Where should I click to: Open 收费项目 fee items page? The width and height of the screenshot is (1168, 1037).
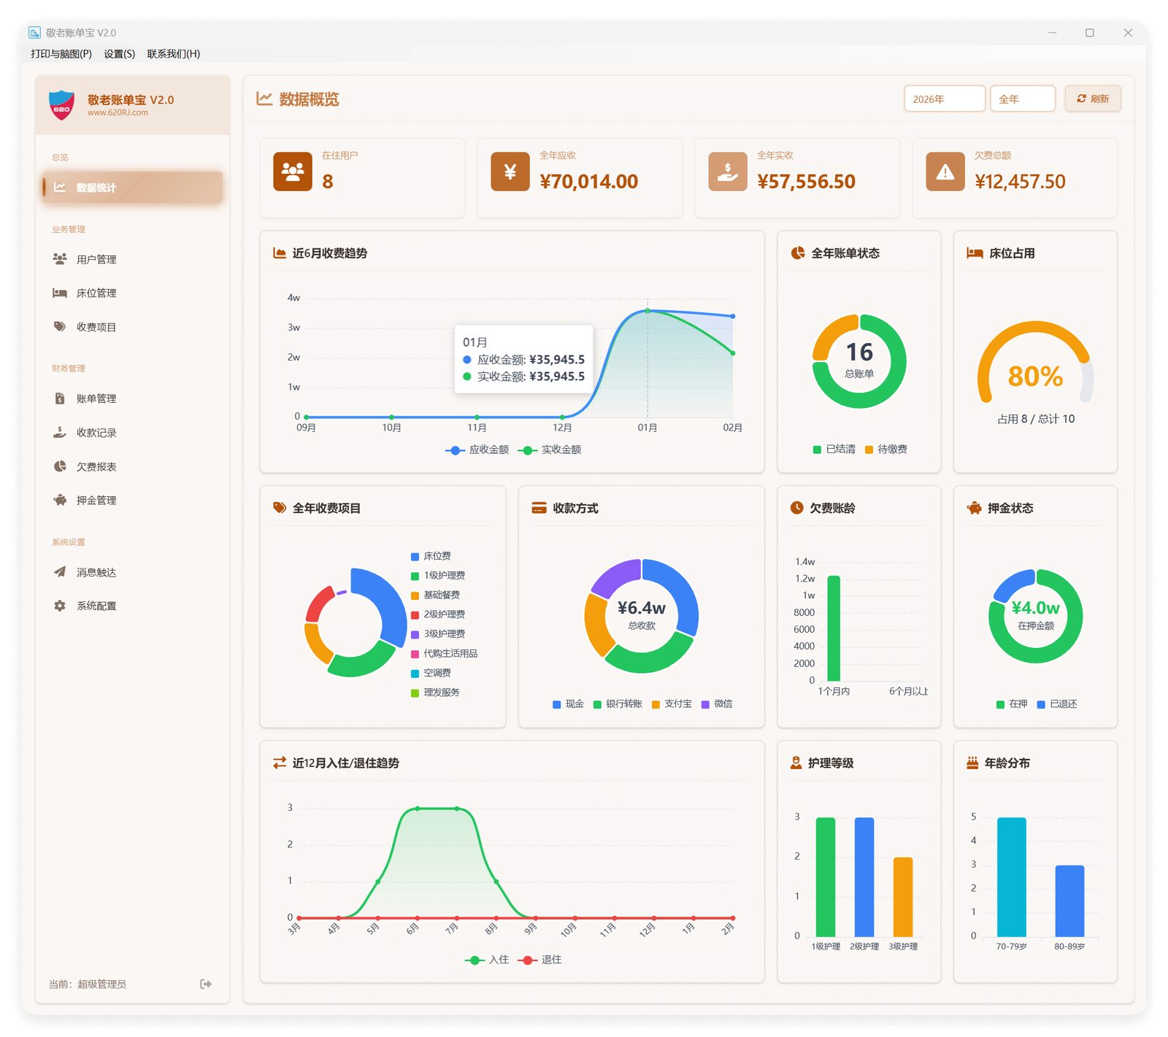tap(96, 327)
